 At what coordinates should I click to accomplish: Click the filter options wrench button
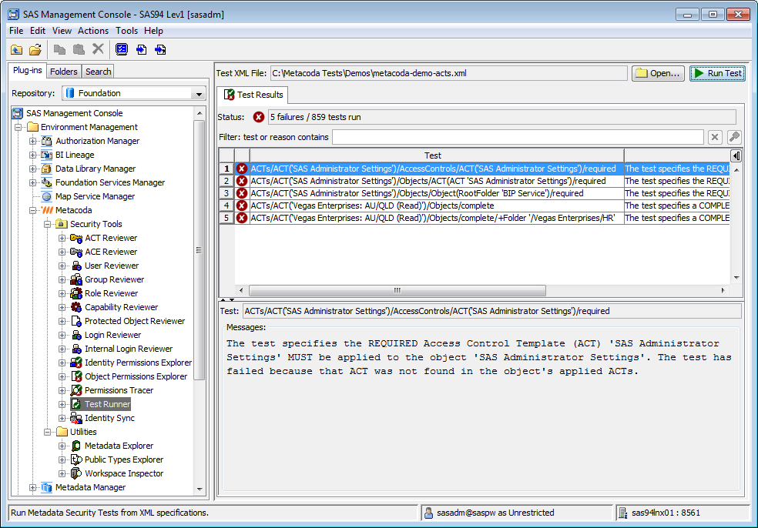734,138
